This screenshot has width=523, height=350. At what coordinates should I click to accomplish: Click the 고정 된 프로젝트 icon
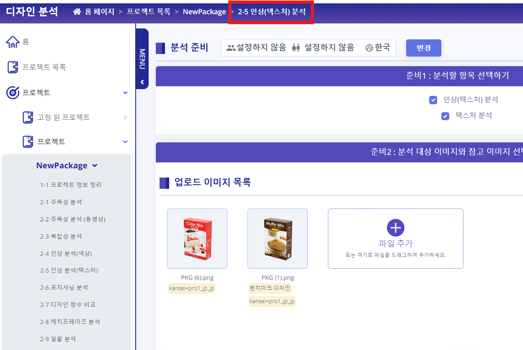28,117
